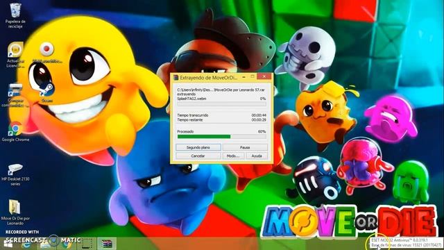The width and height of the screenshot is (444, 250).
Task: Click the Cancelar button
Action: [198, 156]
